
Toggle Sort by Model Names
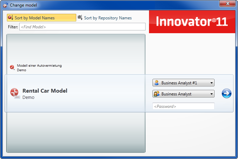[41, 18]
